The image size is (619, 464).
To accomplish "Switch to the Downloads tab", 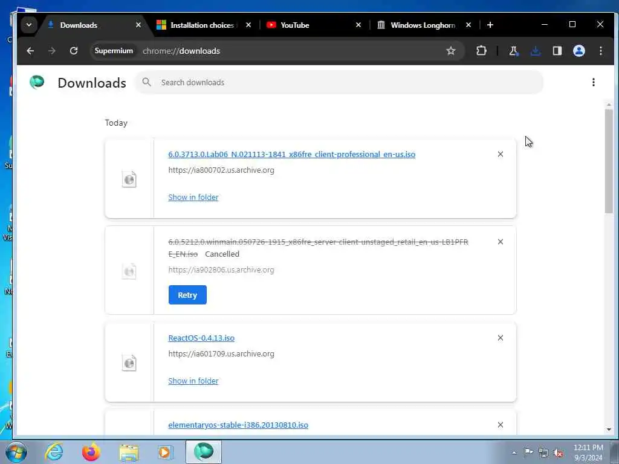I will click(93, 25).
